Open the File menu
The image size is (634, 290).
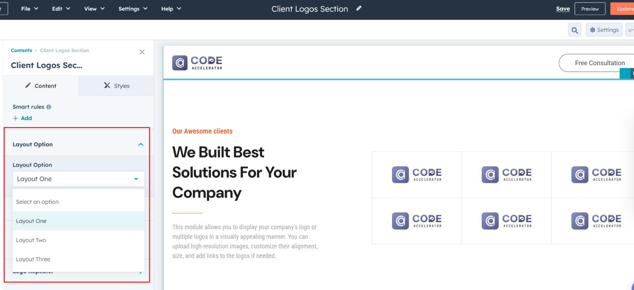tap(30, 9)
